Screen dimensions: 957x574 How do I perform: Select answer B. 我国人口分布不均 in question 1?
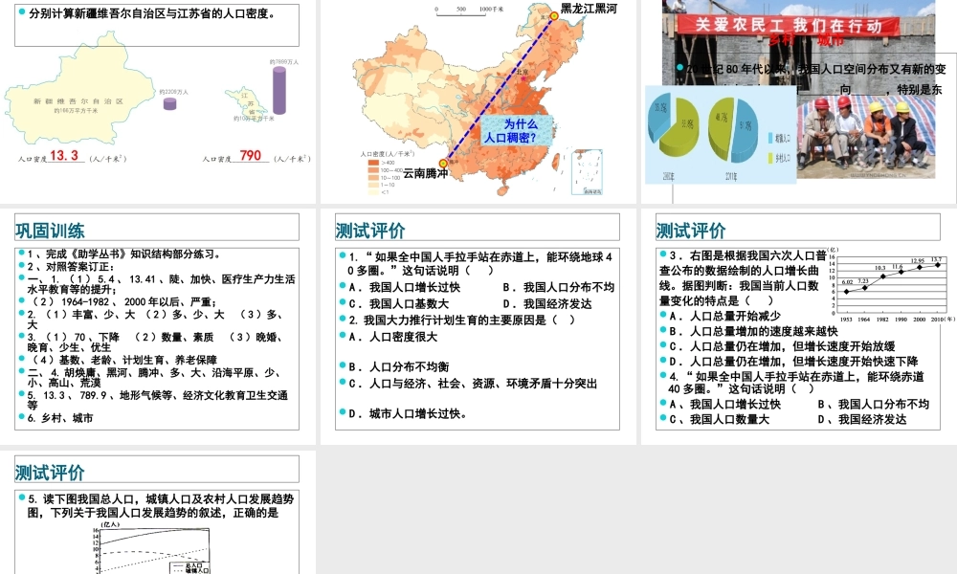(558, 287)
